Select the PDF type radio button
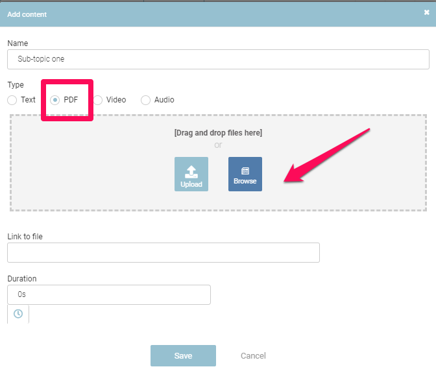Screen dimensions: 436x369 pos(55,100)
